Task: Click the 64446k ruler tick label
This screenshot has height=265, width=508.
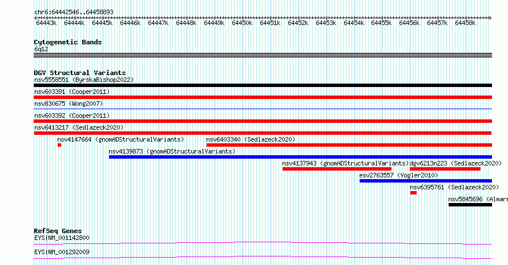Action: pos(130,23)
